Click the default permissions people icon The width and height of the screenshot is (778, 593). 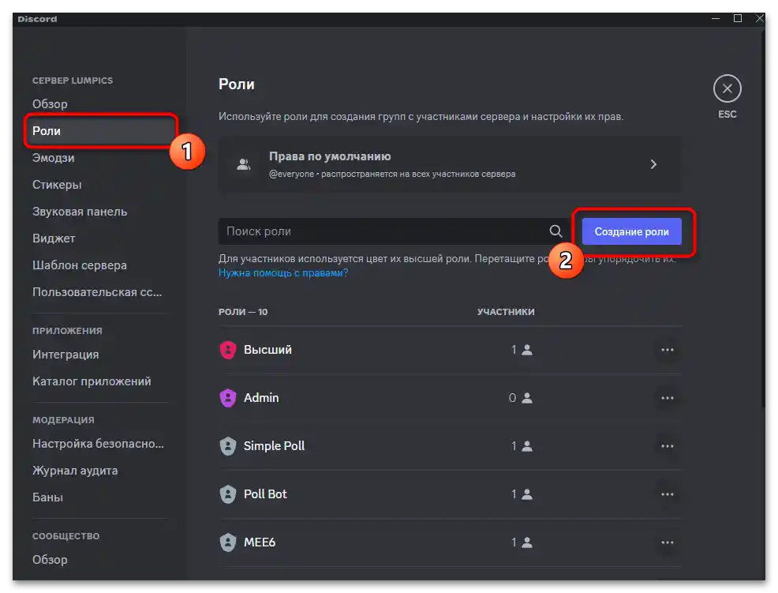[x=243, y=164]
